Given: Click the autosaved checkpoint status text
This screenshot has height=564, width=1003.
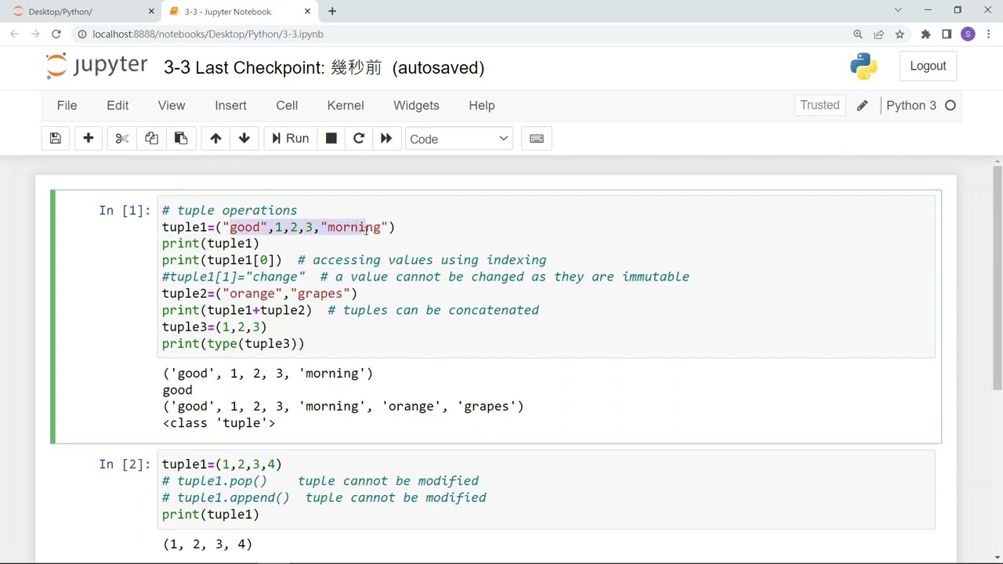Looking at the screenshot, I should pyautogui.click(x=439, y=68).
